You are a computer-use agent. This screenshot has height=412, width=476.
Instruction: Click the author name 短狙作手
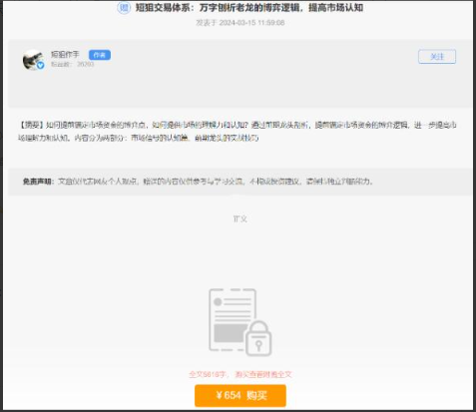[x=65, y=55]
